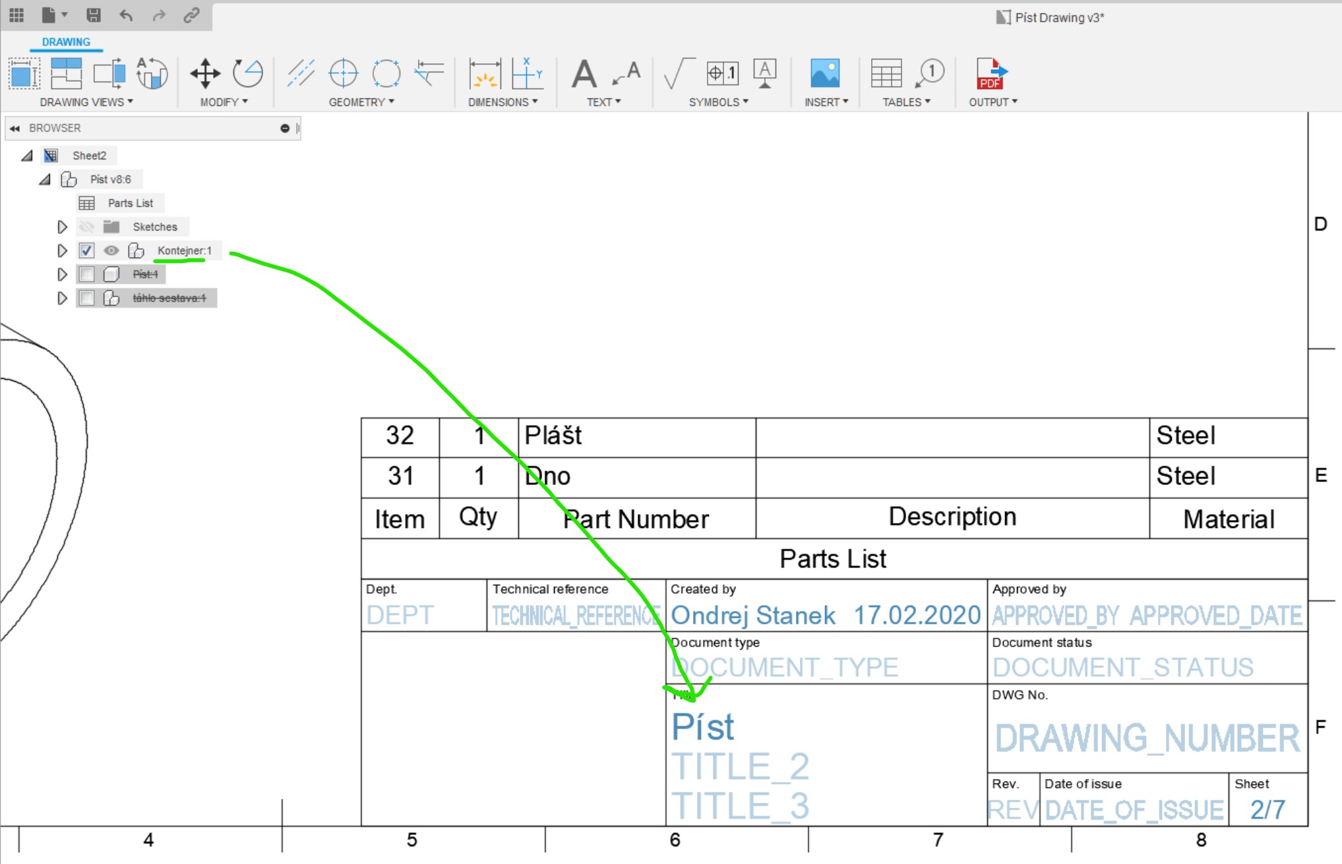1342x864 pixels.
Task: Open the Dimensions dropdown menu
Action: (x=503, y=102)
